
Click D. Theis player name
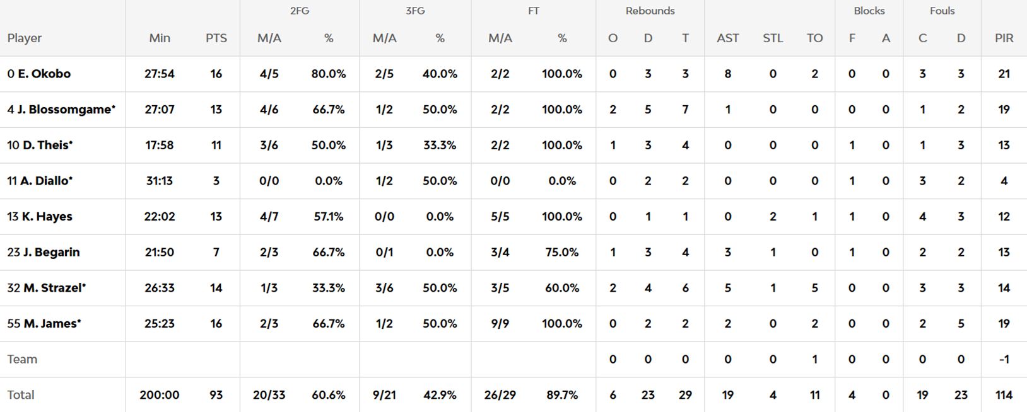47,146
